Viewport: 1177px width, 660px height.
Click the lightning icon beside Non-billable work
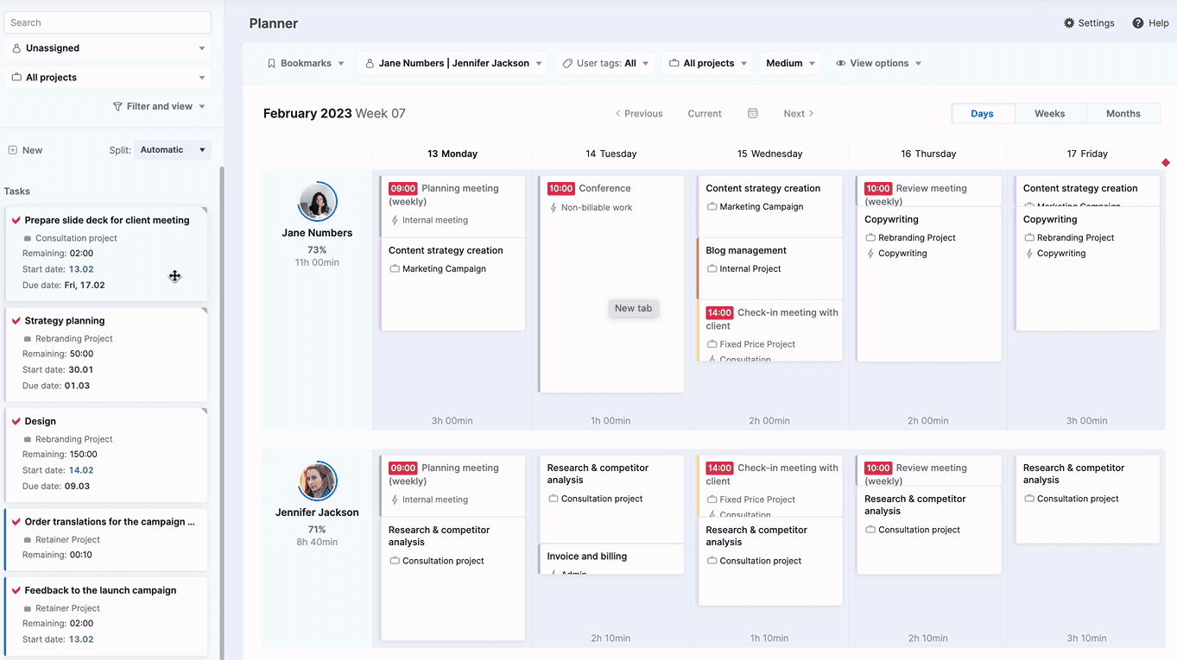coord(554,208)
